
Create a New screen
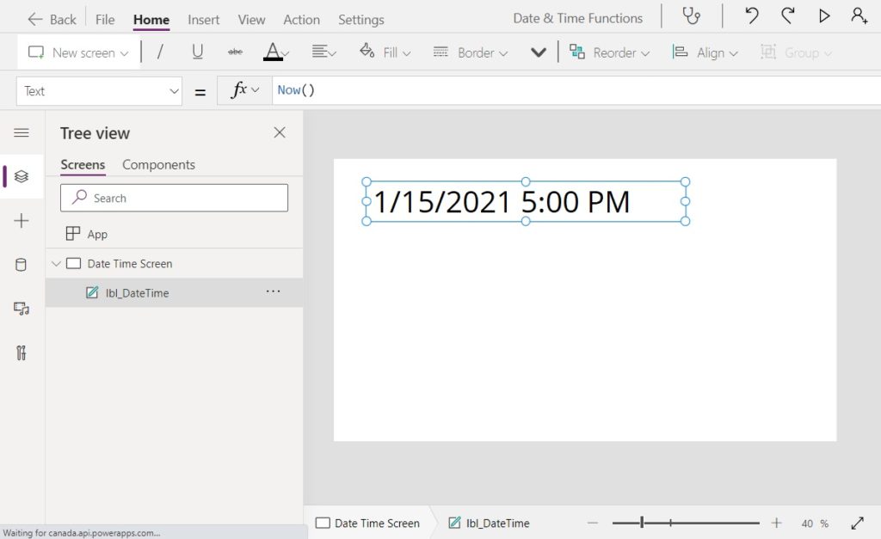coord(76,52)
